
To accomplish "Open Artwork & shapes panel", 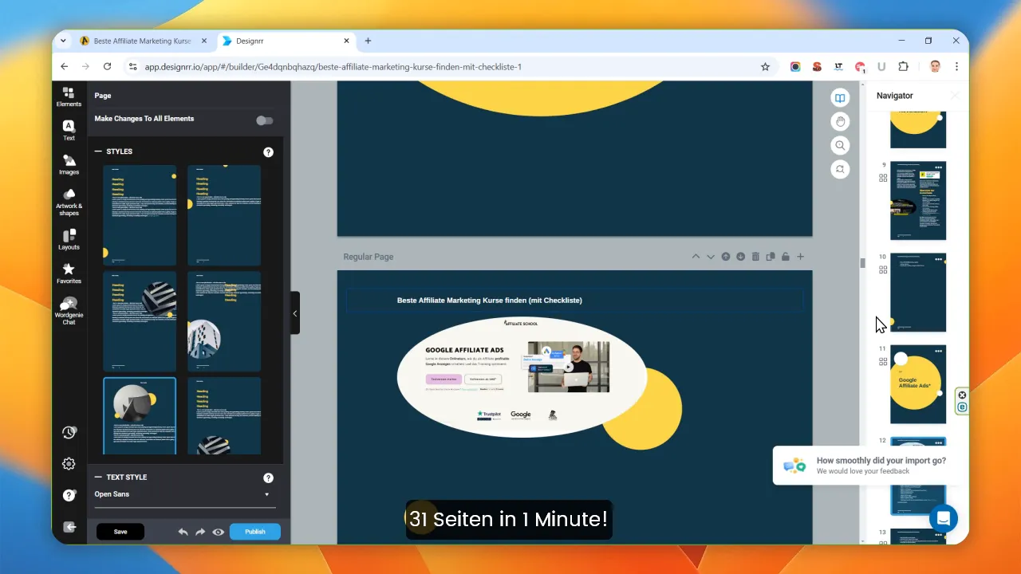I will tap(69, 202).
